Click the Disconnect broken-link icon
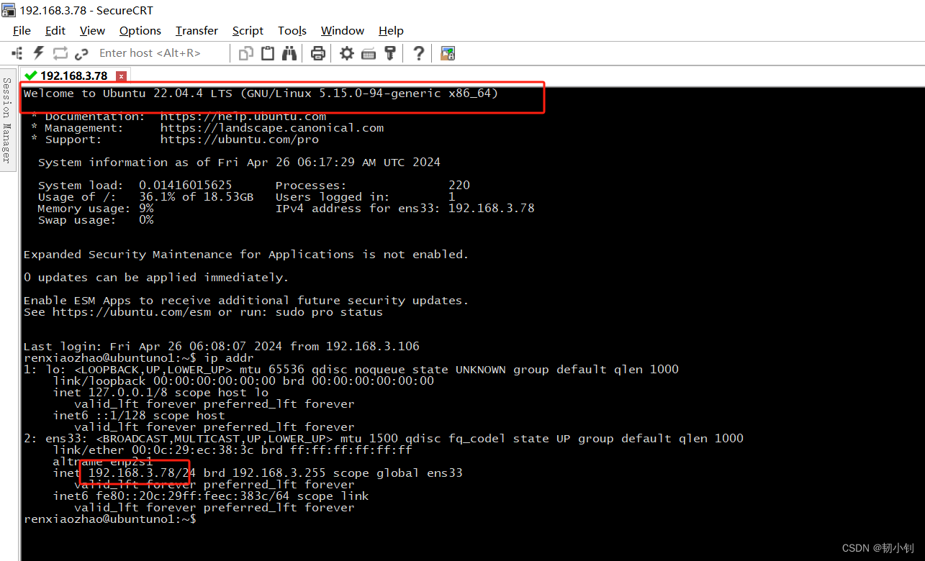 (x=81, y=53)
